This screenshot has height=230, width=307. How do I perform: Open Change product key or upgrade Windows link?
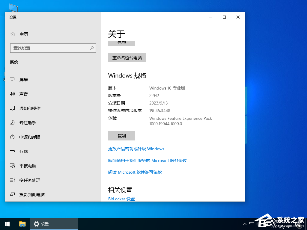(x=136, y=149)
